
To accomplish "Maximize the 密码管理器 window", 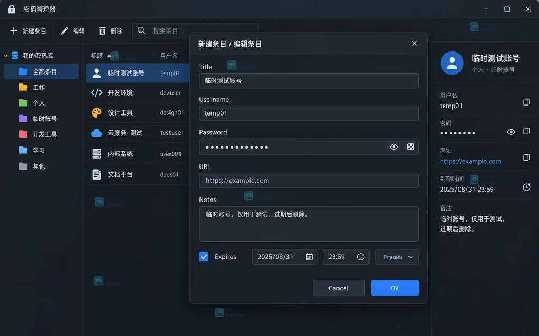I will click(x=507, y=9).
